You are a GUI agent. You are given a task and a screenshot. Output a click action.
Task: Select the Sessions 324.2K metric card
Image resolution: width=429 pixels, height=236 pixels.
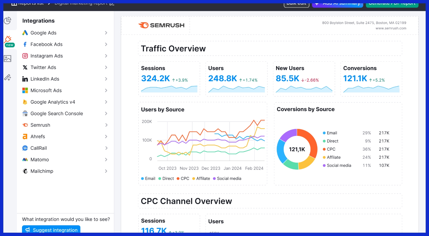(x=169, y=79)
